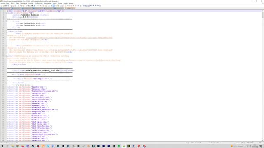Toggle word wrap toolbar icon

[49, 5]
